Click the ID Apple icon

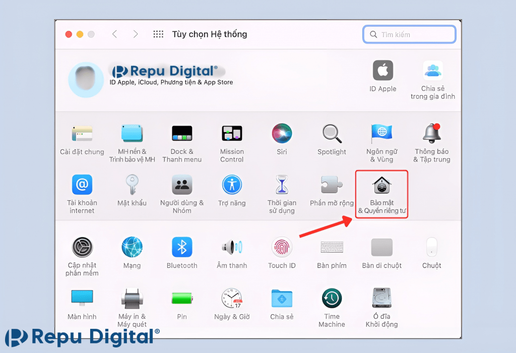tap(383, 71)
